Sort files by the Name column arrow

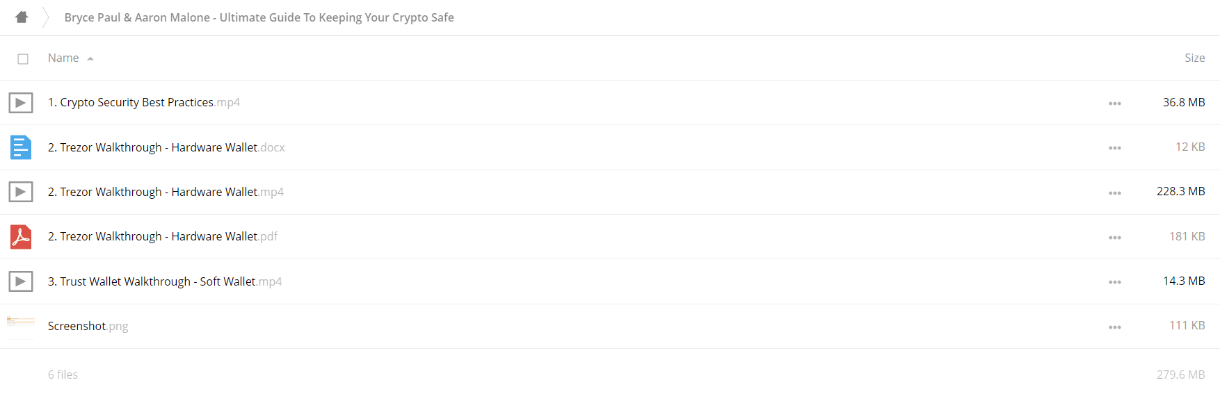(90, 59)
